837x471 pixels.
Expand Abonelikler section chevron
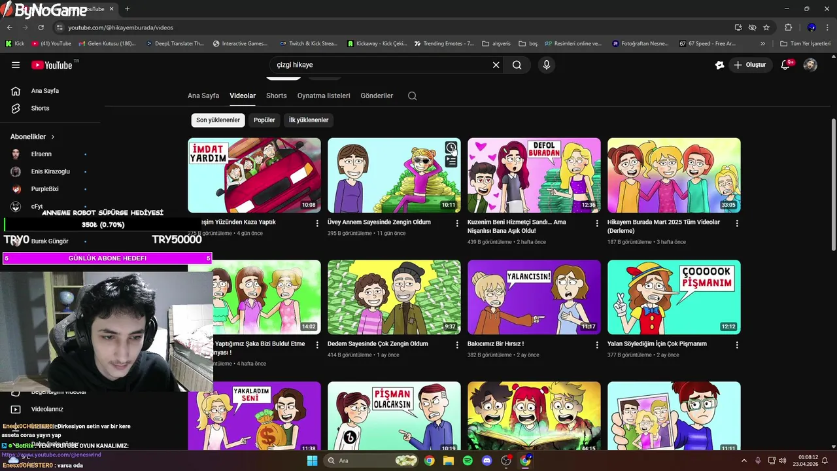point(53,137)
